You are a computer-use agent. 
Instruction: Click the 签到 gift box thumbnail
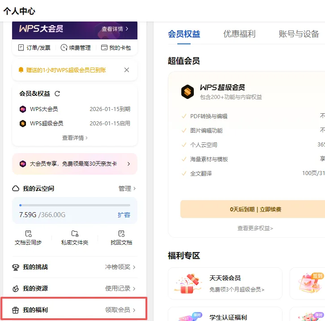tap(311, 283)
